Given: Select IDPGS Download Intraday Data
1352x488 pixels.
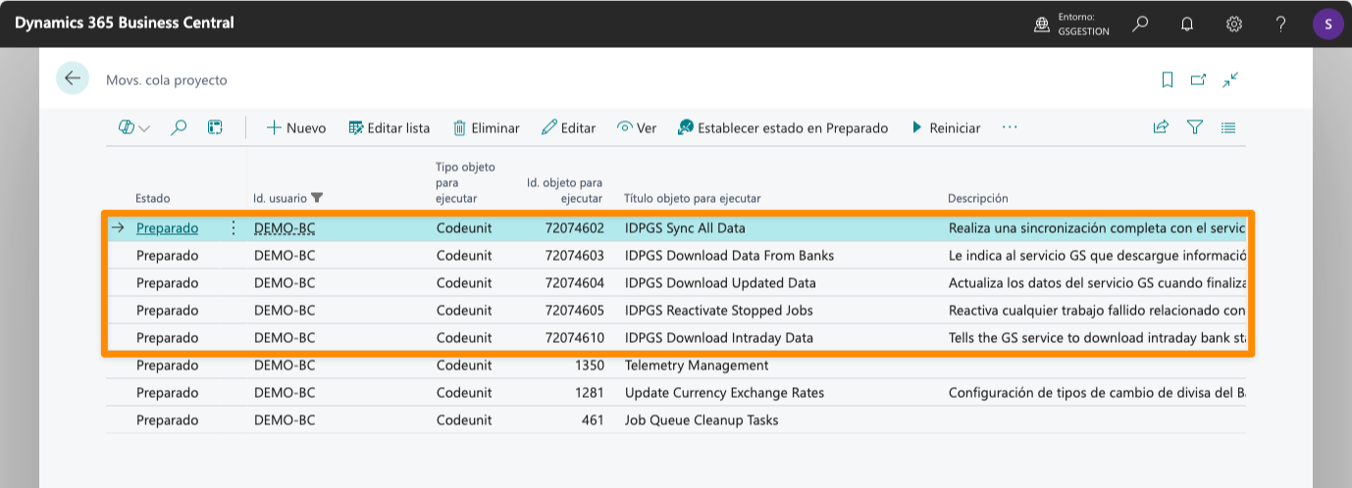Looking at the screenshot, I should [719, 338].
